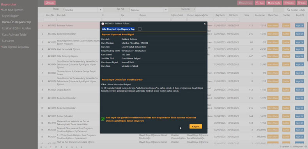Open the Yardım help page
This screenshot has height=149, width=308.
pyautogui.click(x=289, y=3)
